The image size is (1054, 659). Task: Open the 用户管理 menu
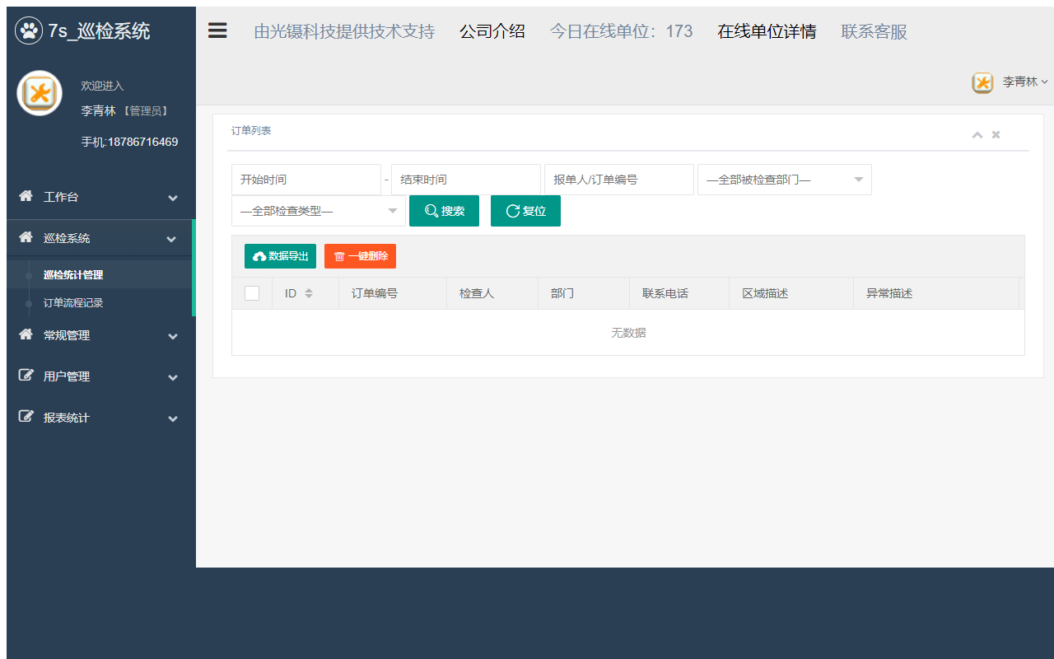(101, 377)
